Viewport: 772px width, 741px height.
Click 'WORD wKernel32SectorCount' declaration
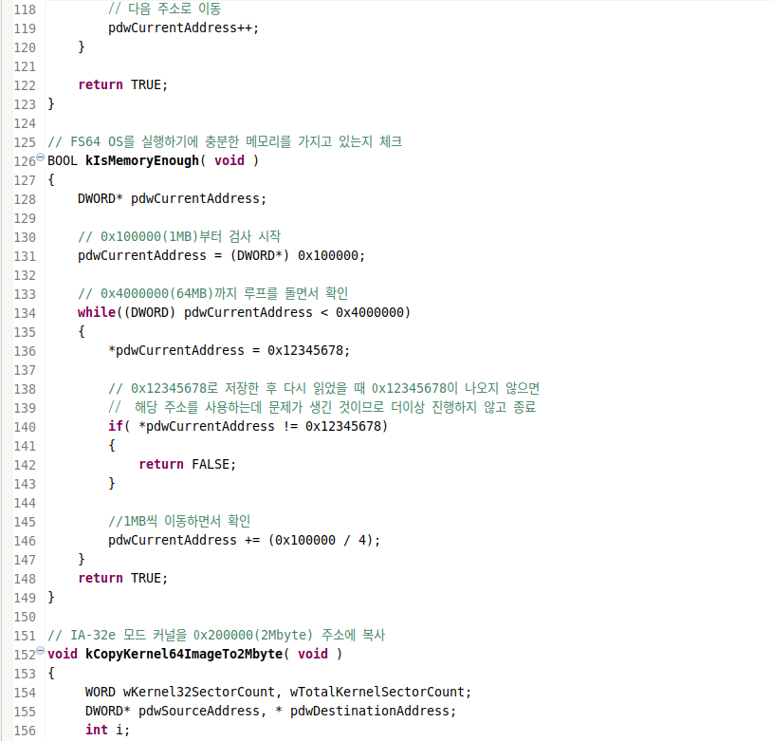[x=179, y=693]
